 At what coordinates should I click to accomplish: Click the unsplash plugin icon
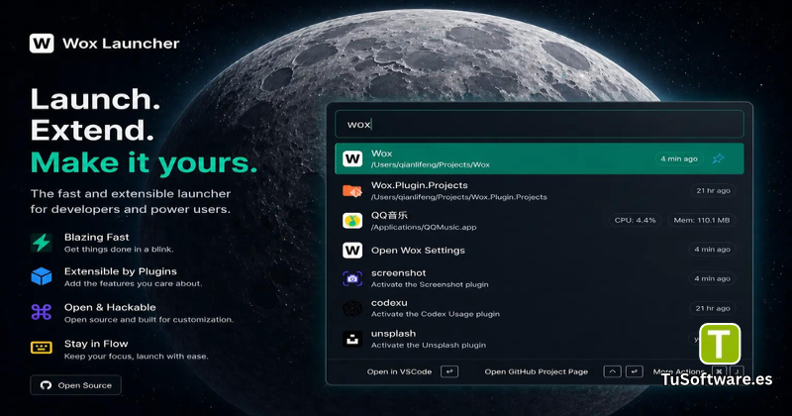(352, 339)
